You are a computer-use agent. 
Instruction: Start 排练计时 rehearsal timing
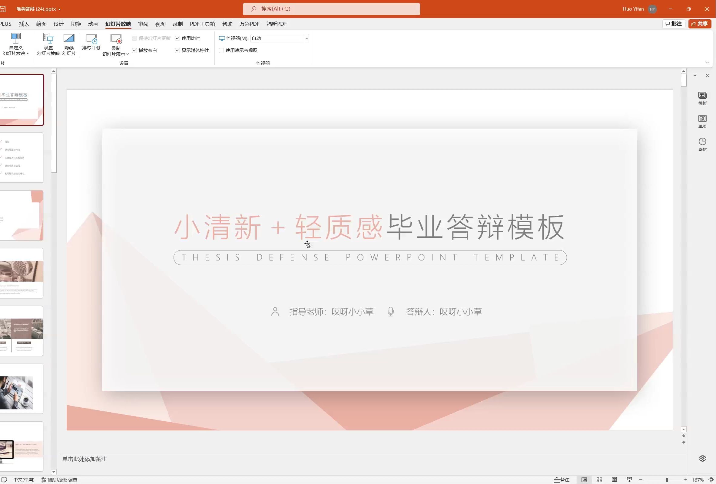pyautogui.click(x=91, y=43)
